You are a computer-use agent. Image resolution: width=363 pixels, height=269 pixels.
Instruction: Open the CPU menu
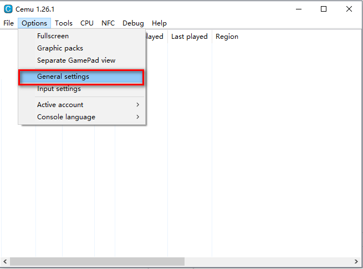coord(87,23)
